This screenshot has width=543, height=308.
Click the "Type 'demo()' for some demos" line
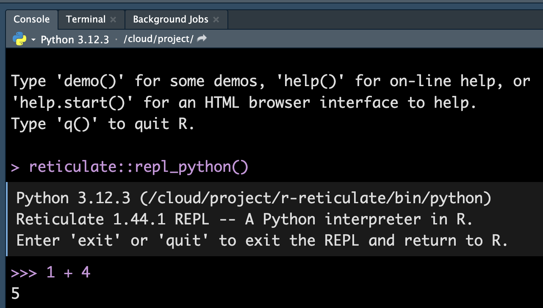(270, 81)
